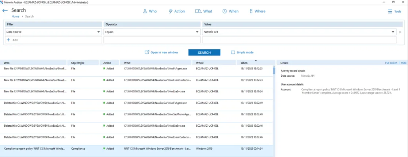This screenshot has height=157, width=408.
Task: Click the results list scrollbar thumb
Action: pos(274,71)
